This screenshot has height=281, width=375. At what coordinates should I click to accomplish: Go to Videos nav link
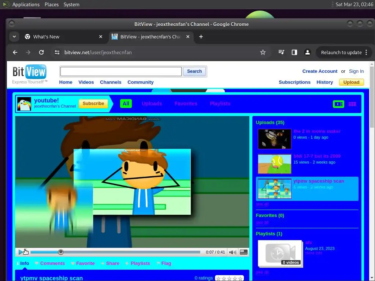[x=86, y=82]
